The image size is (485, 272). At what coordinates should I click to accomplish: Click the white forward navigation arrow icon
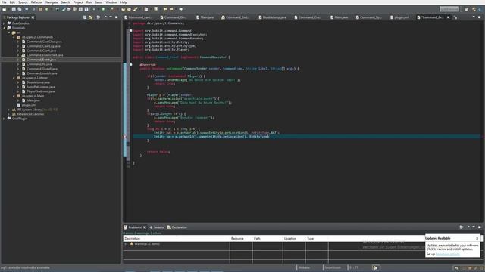pos(181,9)
